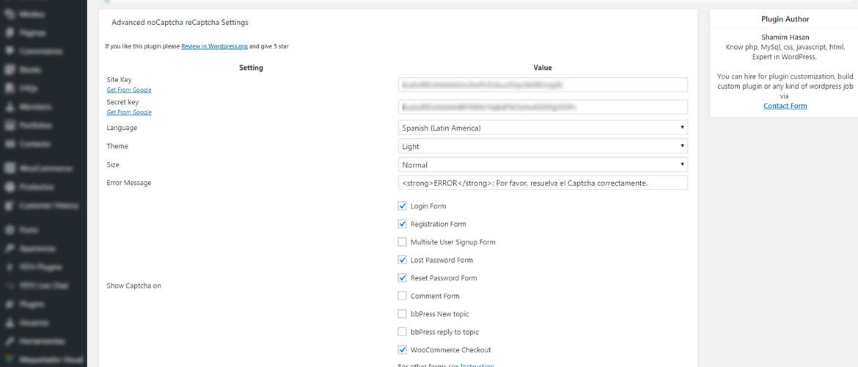Click inside the Error Message text field

click(543, 183)
